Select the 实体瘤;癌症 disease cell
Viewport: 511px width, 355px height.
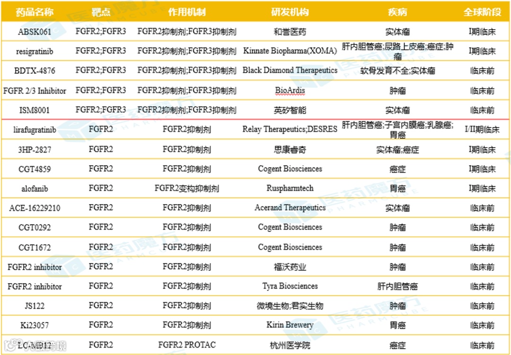pos(397,149)
